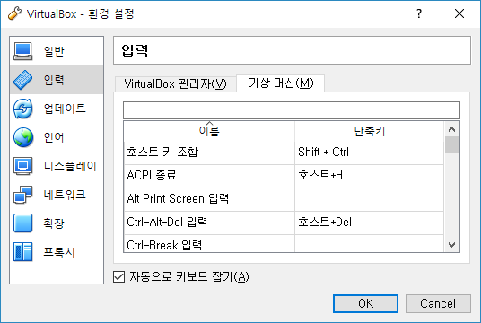
Task: Open the 확장 blue square icon
Action: 23,223
